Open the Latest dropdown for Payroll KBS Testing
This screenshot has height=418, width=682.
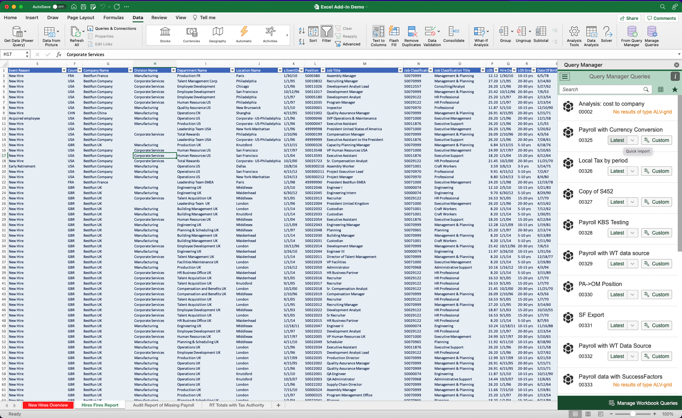tap(633, 233)
